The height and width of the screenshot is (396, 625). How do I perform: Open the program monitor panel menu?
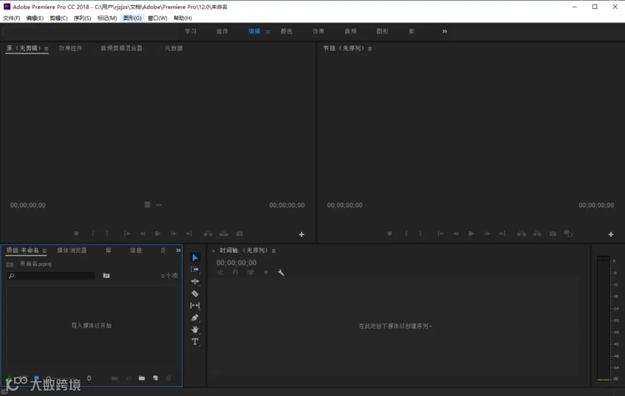tap(370, 49)
